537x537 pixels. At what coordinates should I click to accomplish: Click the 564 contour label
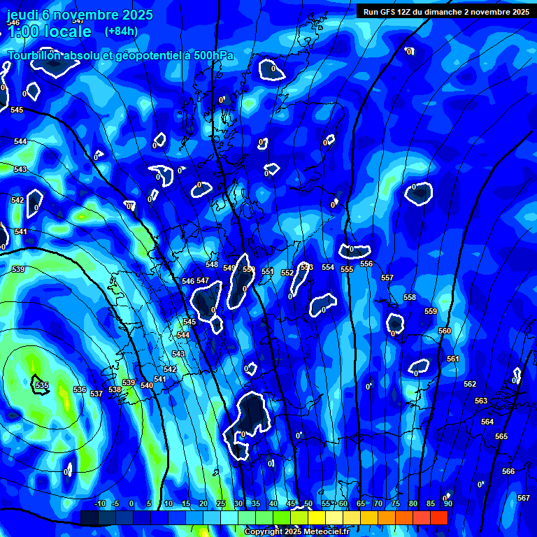(x=487, y=422)
